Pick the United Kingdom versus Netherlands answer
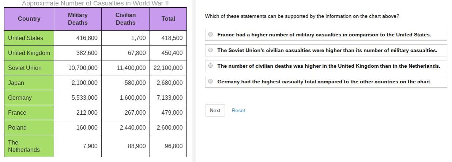Image resolution: width=452 pixels, height=162 pixels. click(211, 66)
